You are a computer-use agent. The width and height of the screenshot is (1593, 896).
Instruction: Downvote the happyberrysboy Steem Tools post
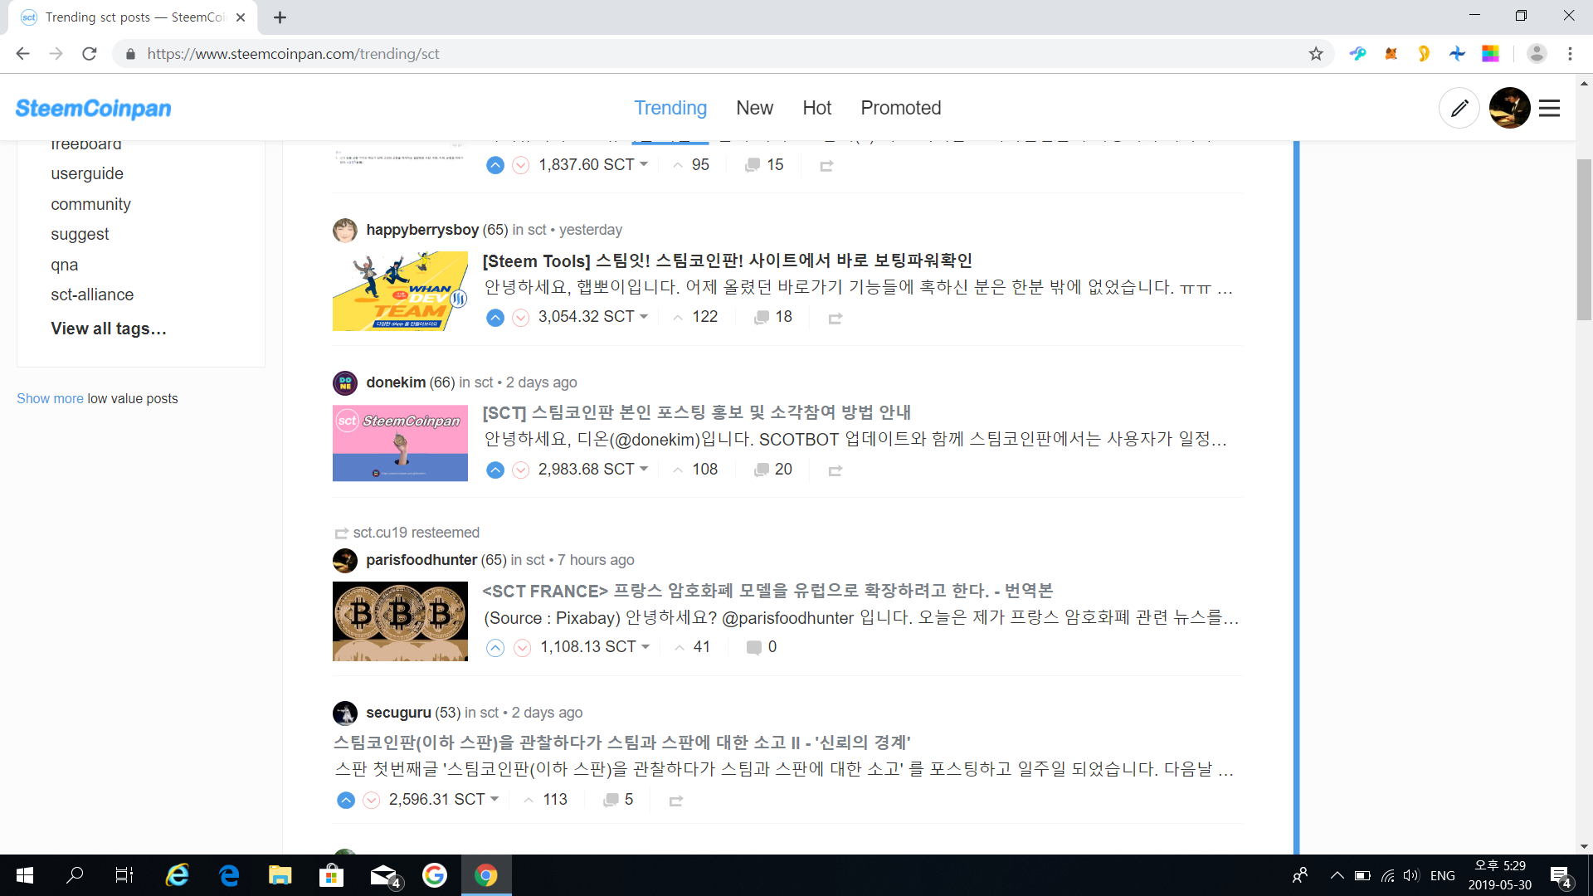tap(521, 318)
